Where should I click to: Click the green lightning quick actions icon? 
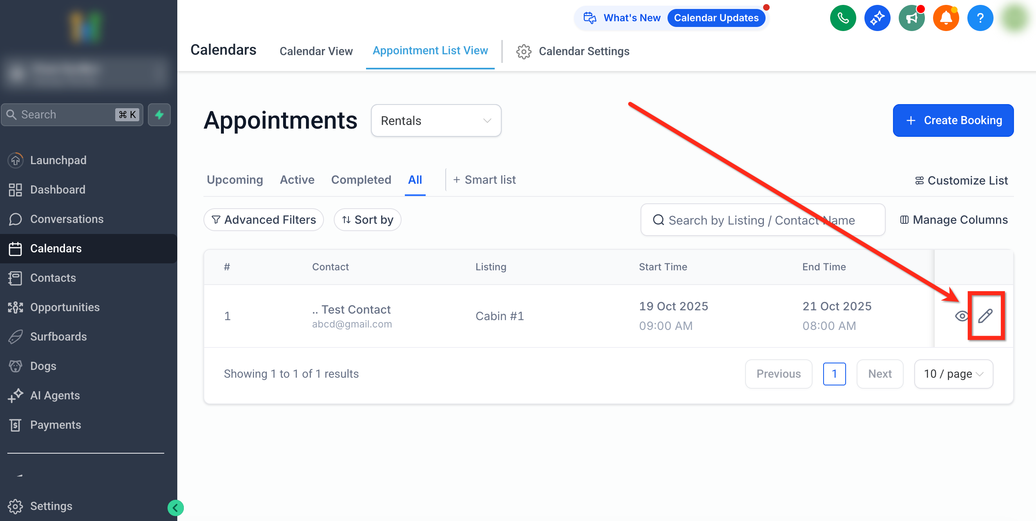[159, 115]
